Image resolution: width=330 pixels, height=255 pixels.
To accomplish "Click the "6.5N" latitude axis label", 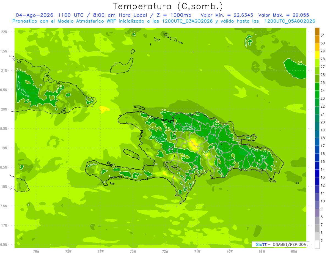I will 4,245.
